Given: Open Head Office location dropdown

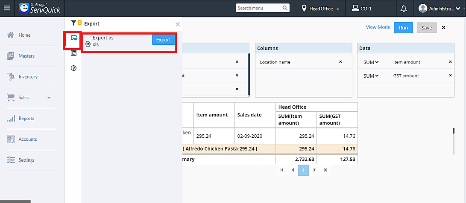Looking at the screenshot, I should 321,9.
